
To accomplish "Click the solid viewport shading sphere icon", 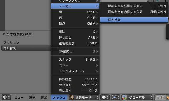I will [x=104, y=97].
